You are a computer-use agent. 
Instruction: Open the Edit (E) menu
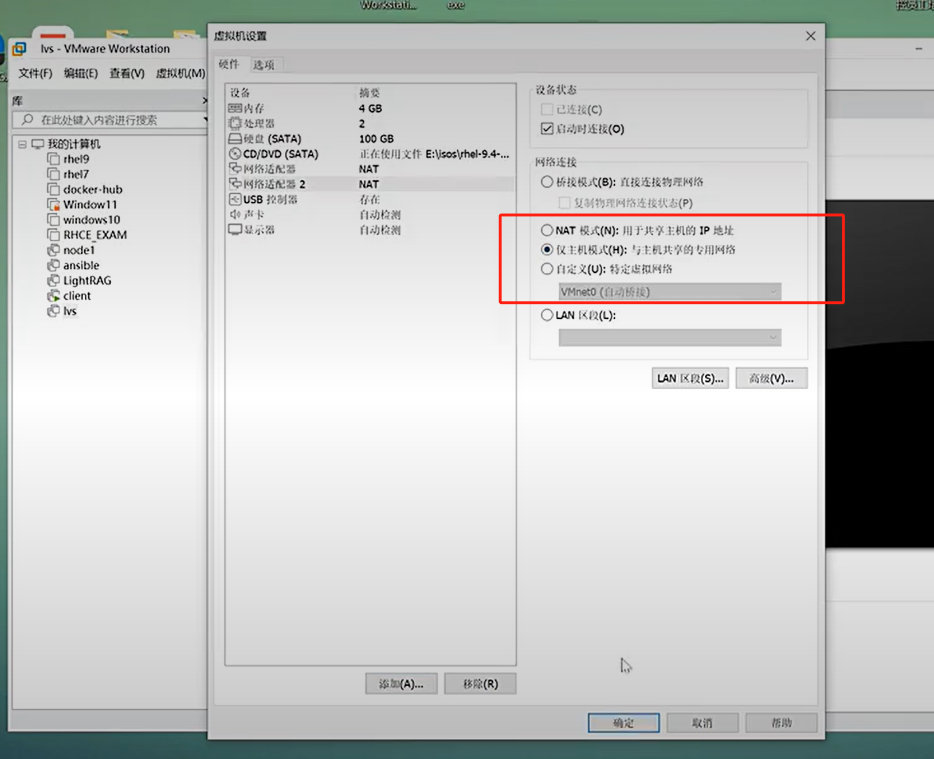81,73
